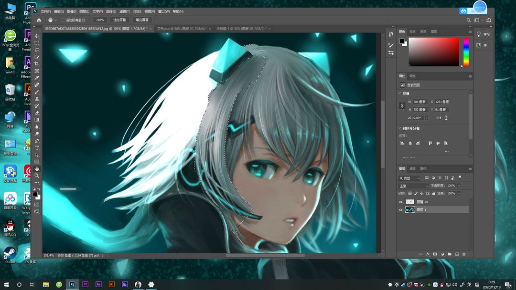This screenshot has width=516, height=290.
Task: Click the foreground color swatch in toolbar
Action: (x=35, y=195)
